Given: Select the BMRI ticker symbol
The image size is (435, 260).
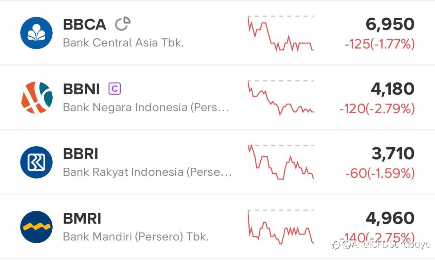Looking at the screenshot, I should tap(82, 219).
